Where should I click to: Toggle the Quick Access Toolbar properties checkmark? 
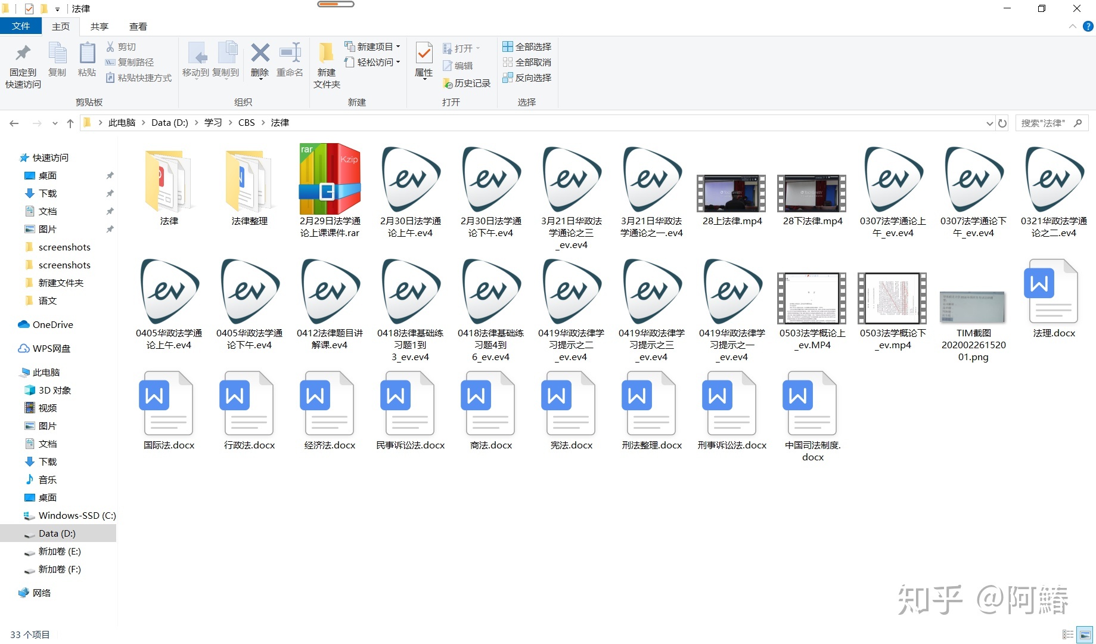(29, 9)
